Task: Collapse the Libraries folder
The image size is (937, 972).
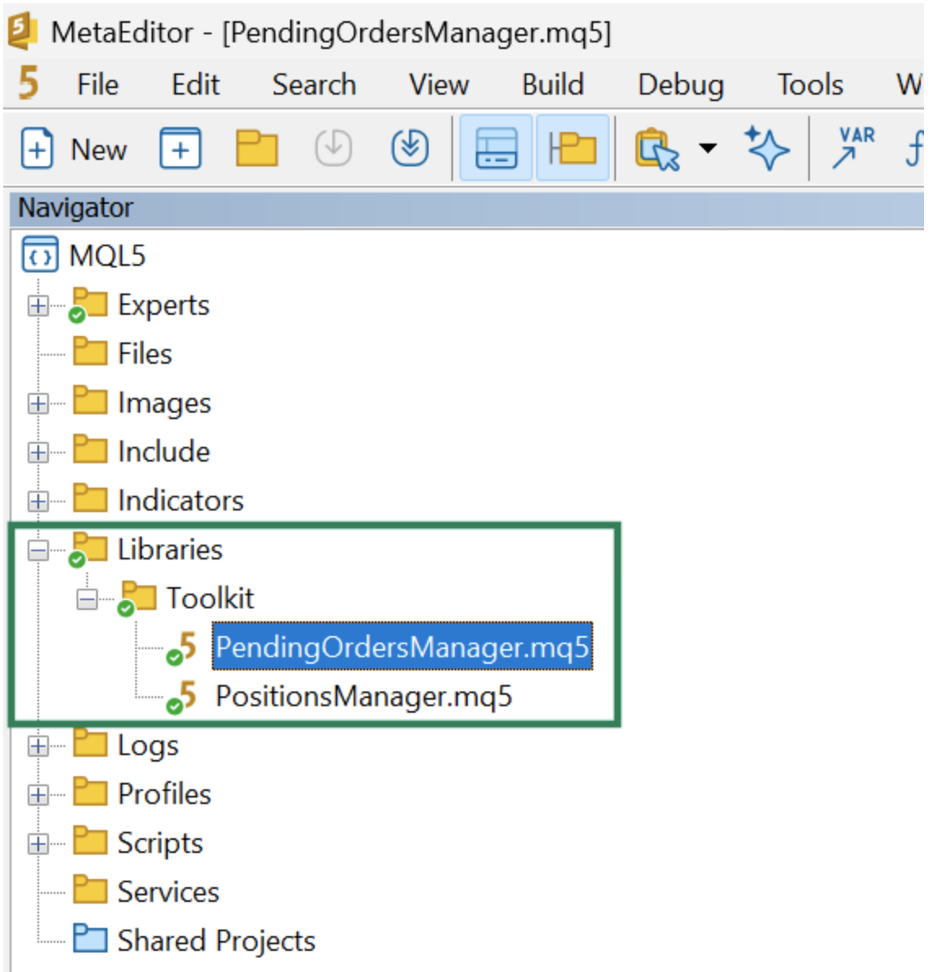Action: (37, 550)
